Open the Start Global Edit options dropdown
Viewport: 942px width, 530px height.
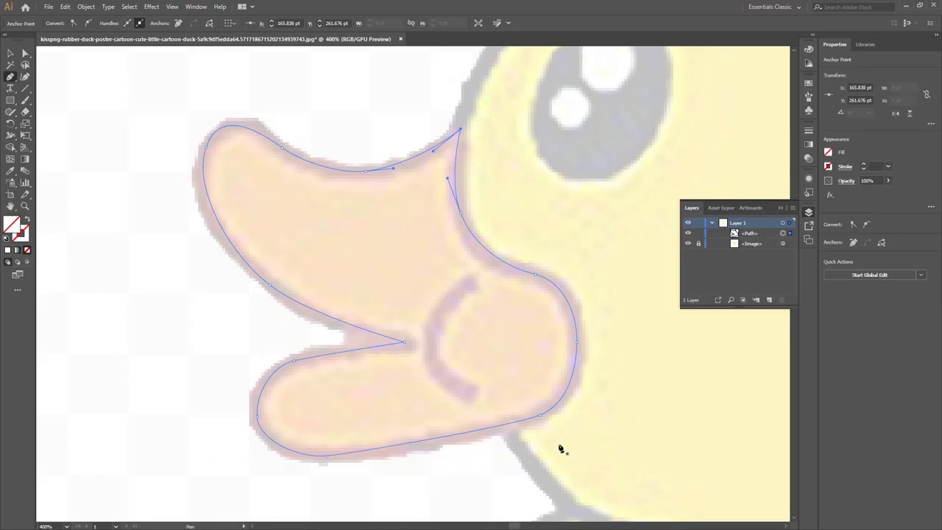921,275
